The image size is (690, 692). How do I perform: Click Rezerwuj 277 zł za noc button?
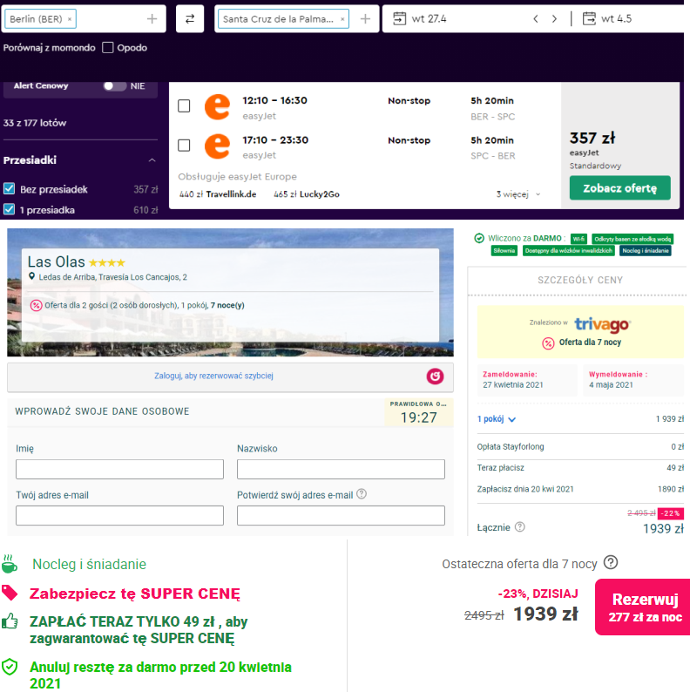(x=642, y=607)
